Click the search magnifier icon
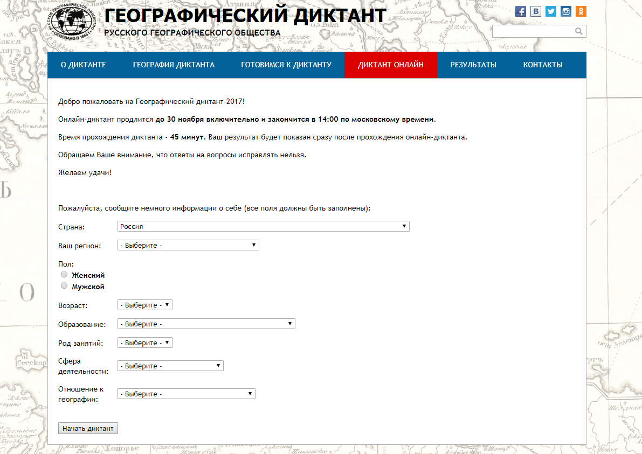The image size is (642, 454). tap(578, 31)
